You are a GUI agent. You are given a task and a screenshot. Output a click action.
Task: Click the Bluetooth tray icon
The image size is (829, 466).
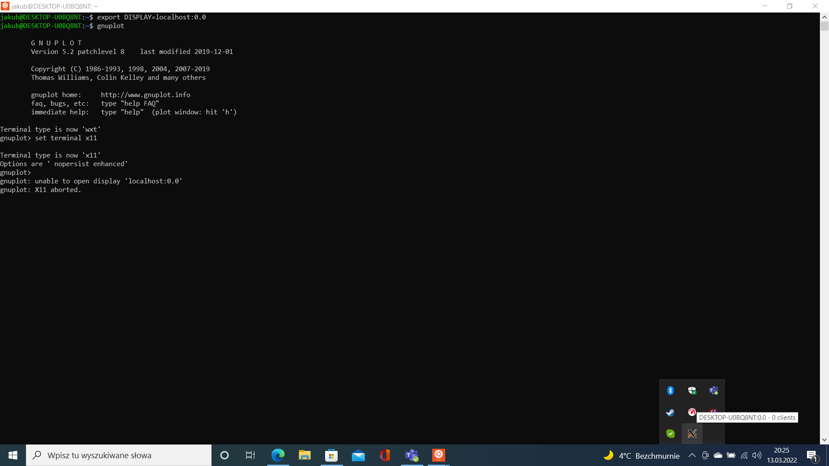[670, 390]
